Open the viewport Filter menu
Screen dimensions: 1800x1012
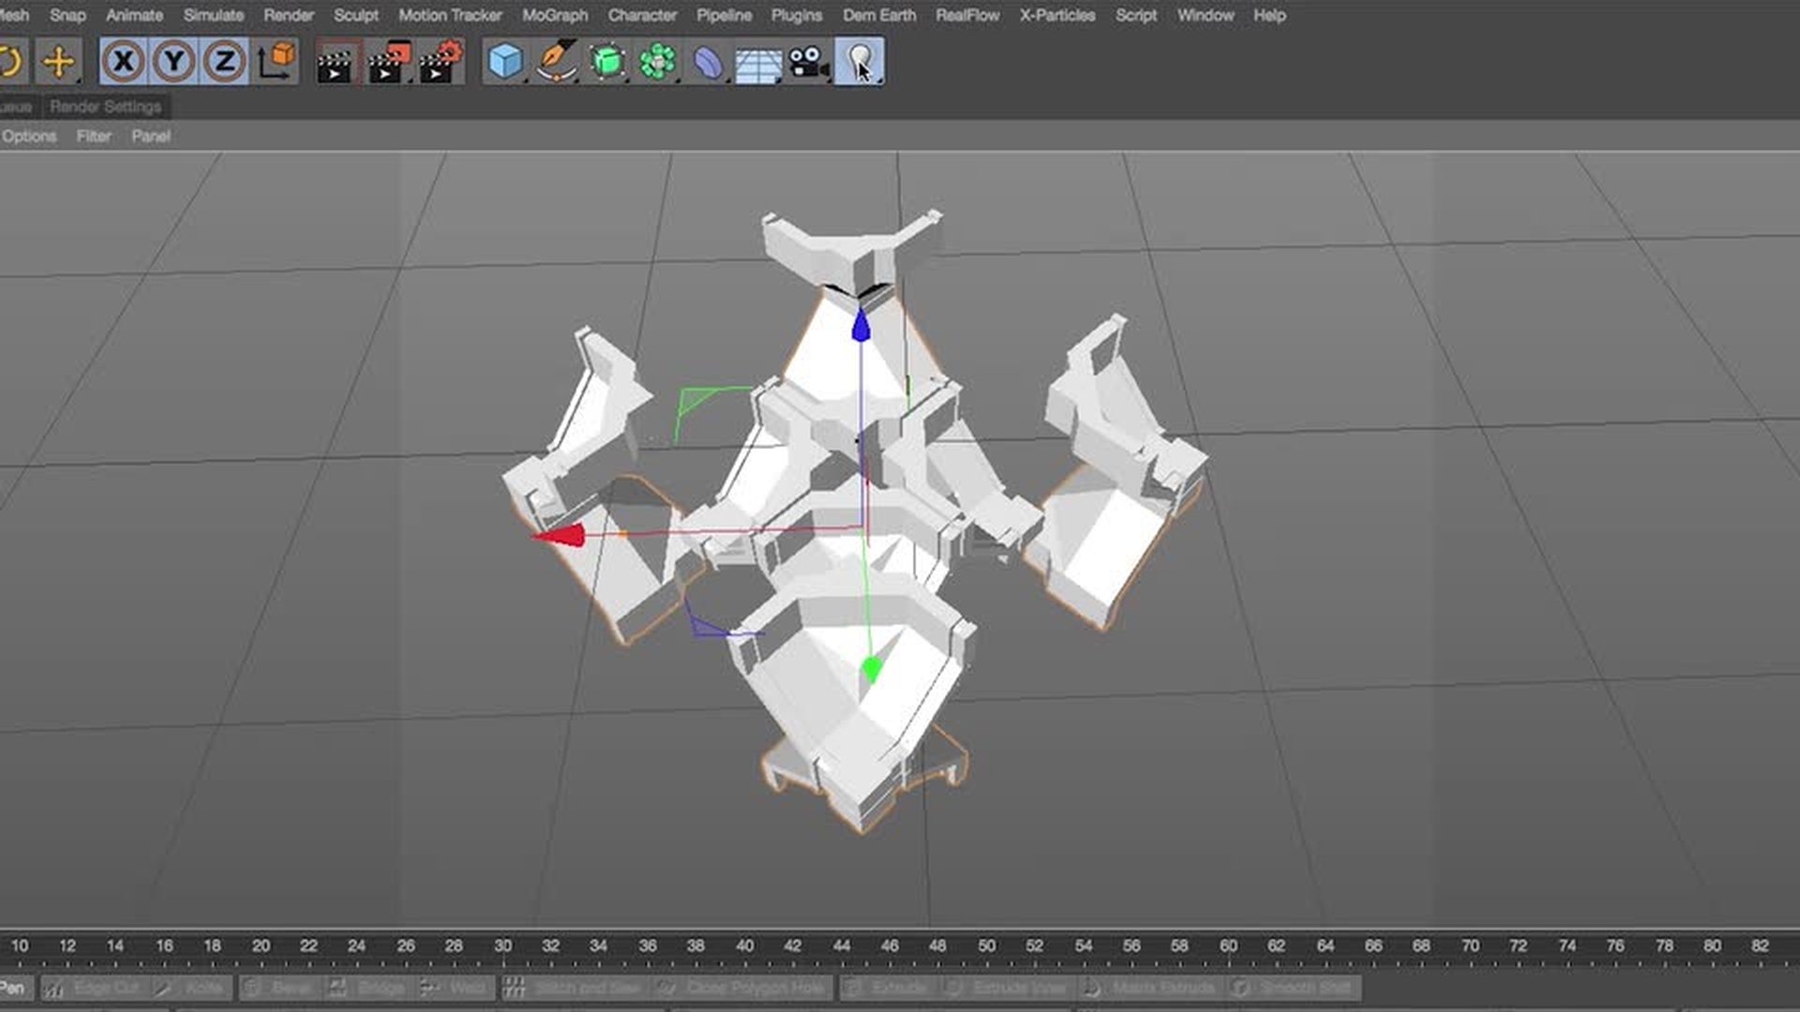[x=94, y=136]
